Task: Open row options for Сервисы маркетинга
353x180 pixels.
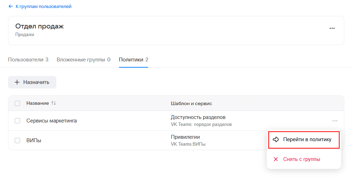Action: pos(335,121)
